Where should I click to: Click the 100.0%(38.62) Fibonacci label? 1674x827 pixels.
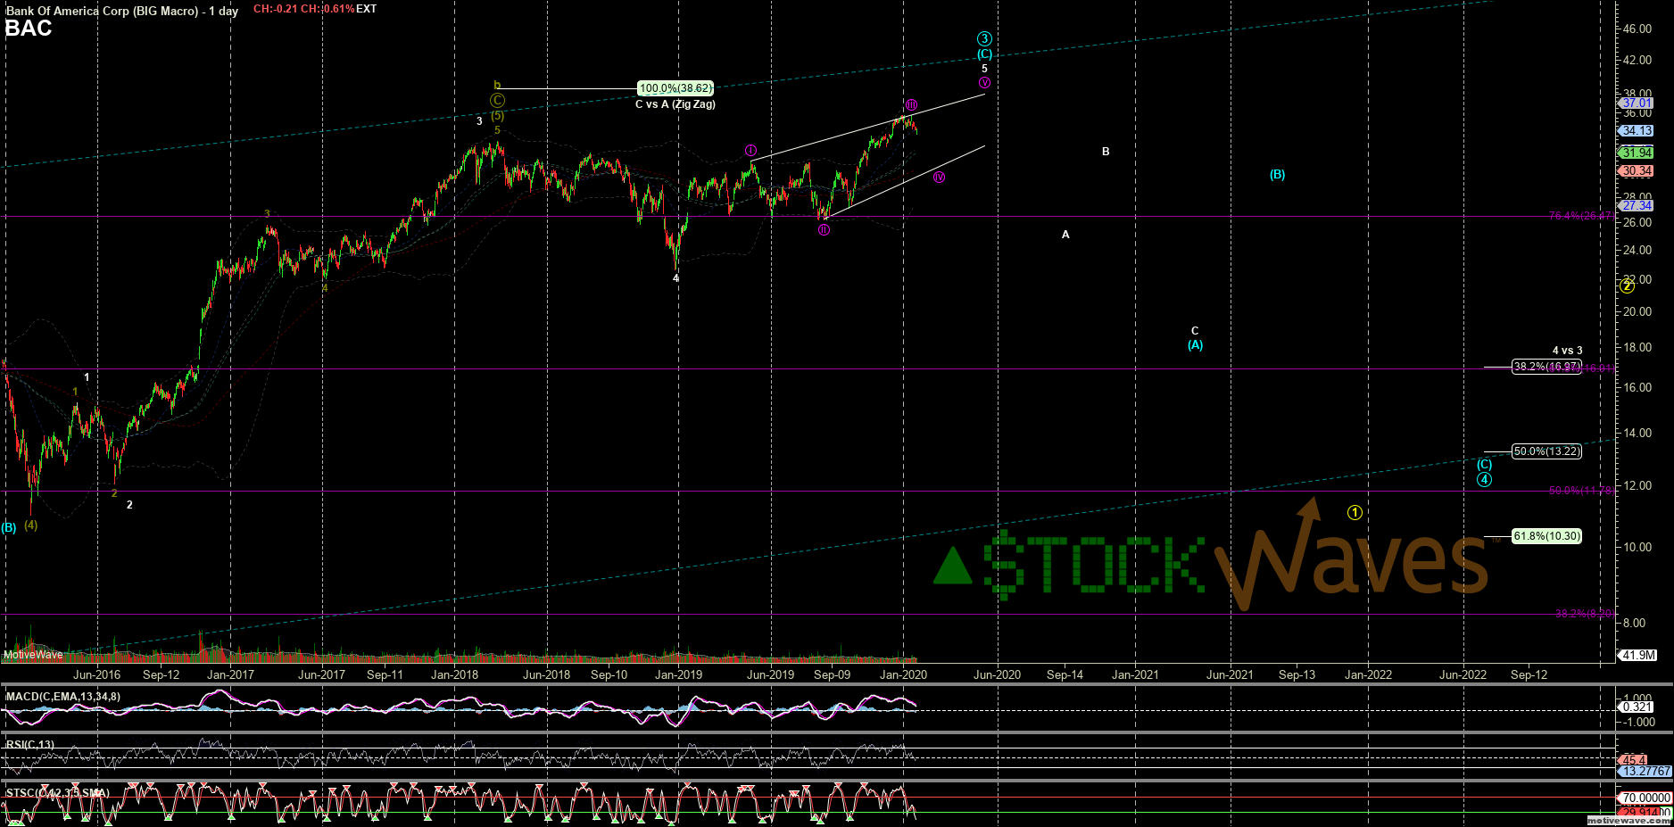tap(675, 88)
